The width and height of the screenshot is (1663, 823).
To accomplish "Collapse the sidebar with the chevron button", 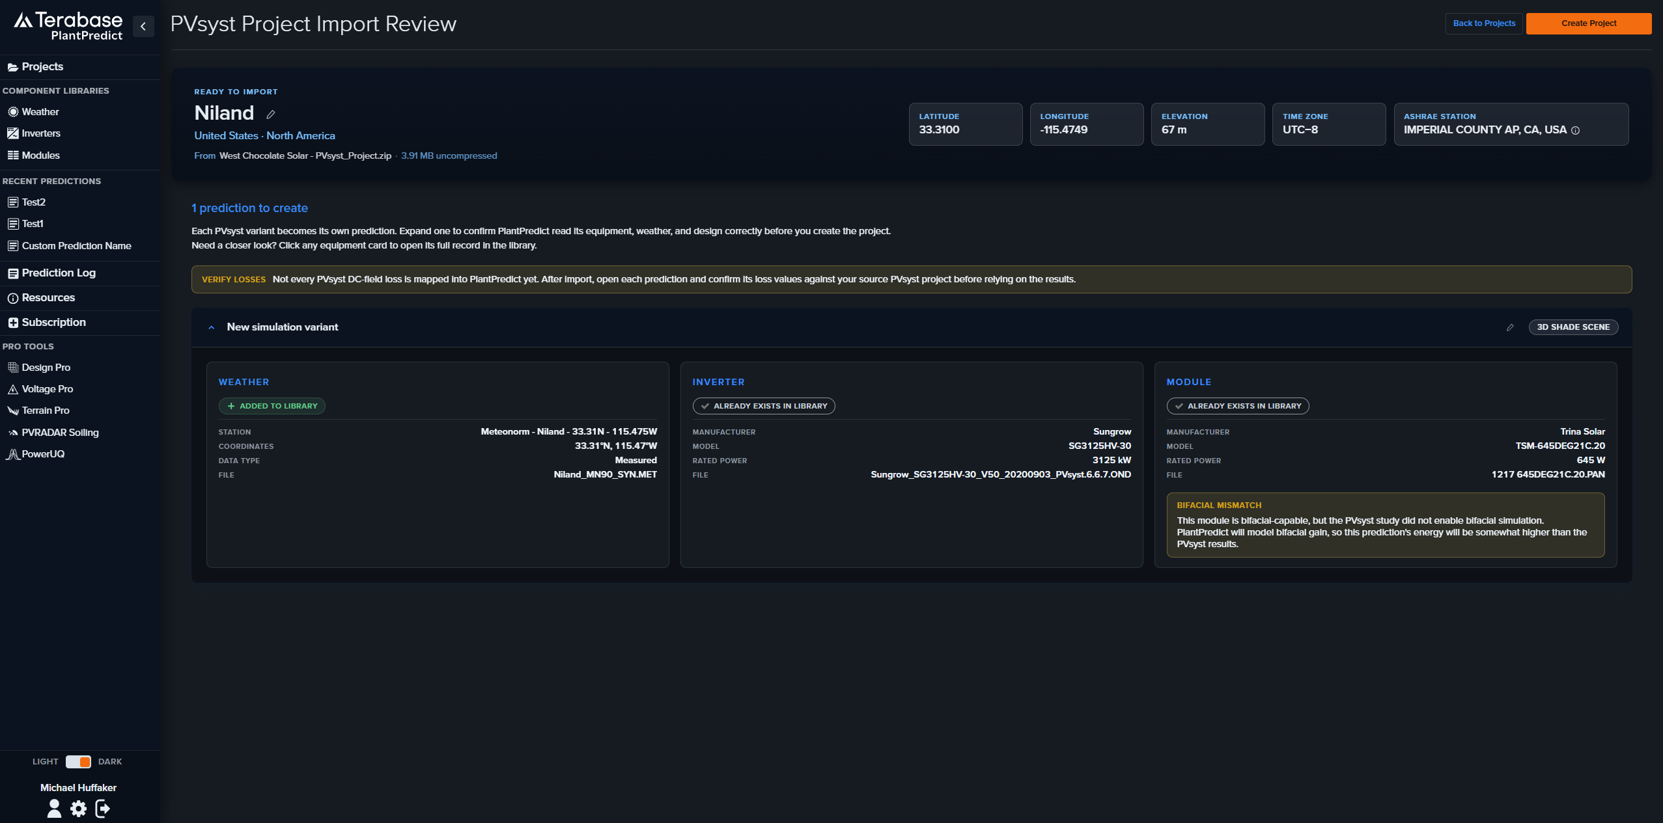I will click(143, 27).
